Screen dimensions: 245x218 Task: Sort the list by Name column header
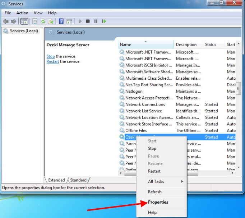coord(145,45)
